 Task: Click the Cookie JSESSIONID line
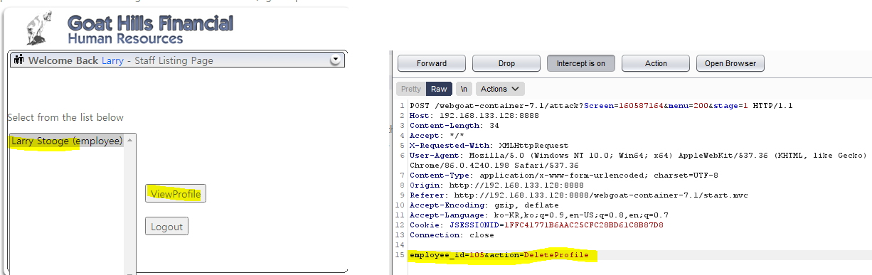click(536, 225)
